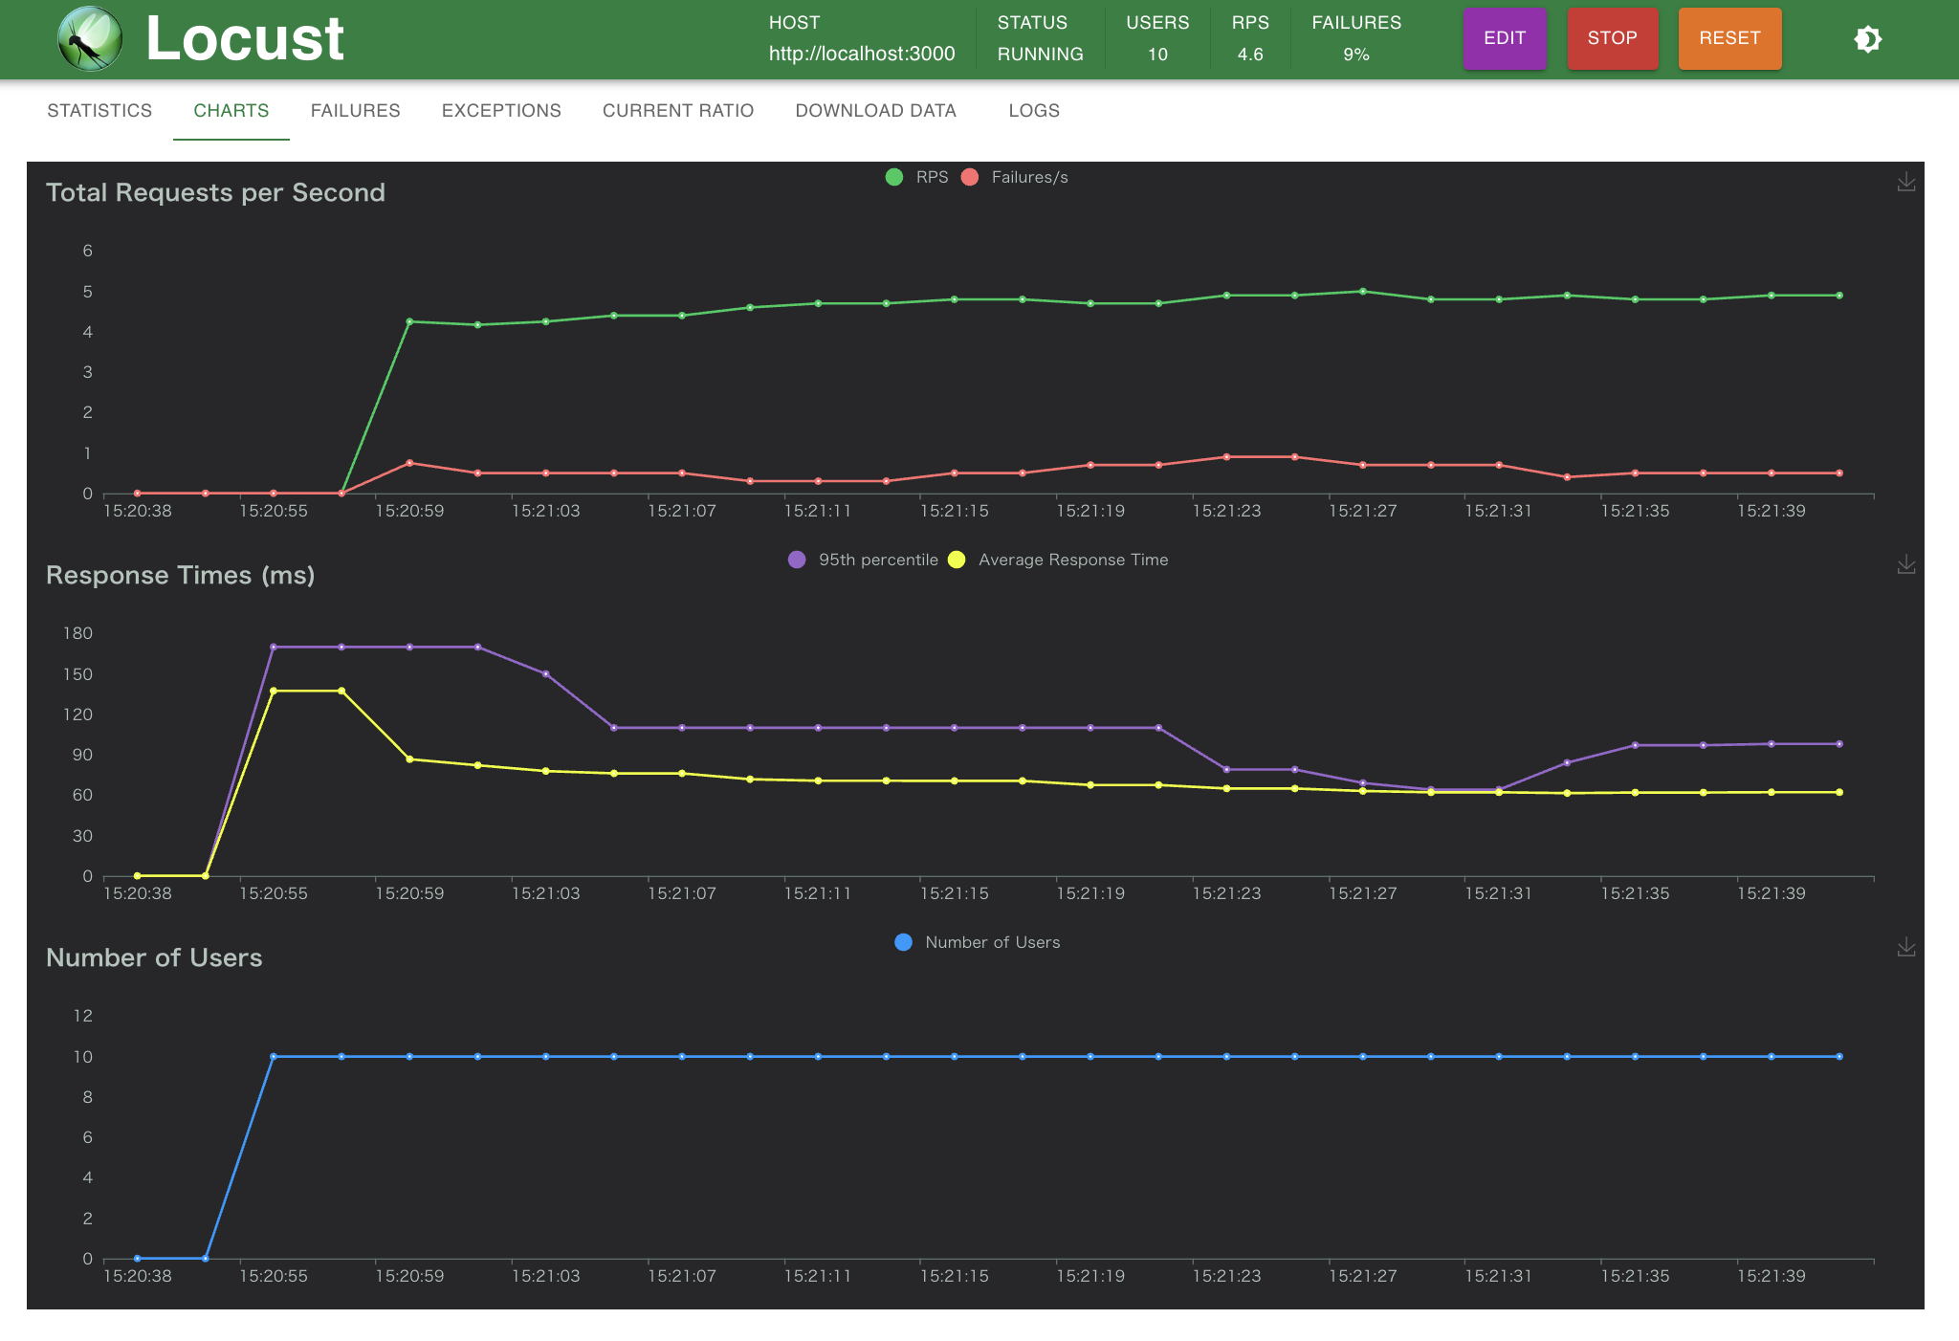Open the Exceptions tab
Viewport: 1959px width, 1341px height.
coord(501,110)
